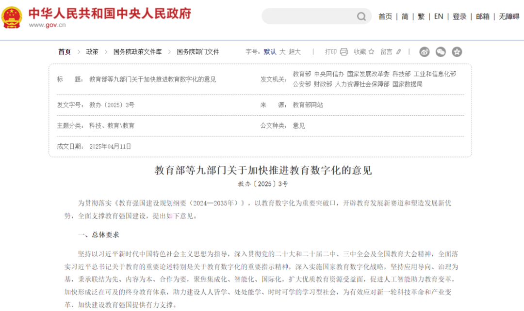Viewport: 524px width, 311px height.
Task: Switch to simplified Chinese 简
Action: click(405, 16)
